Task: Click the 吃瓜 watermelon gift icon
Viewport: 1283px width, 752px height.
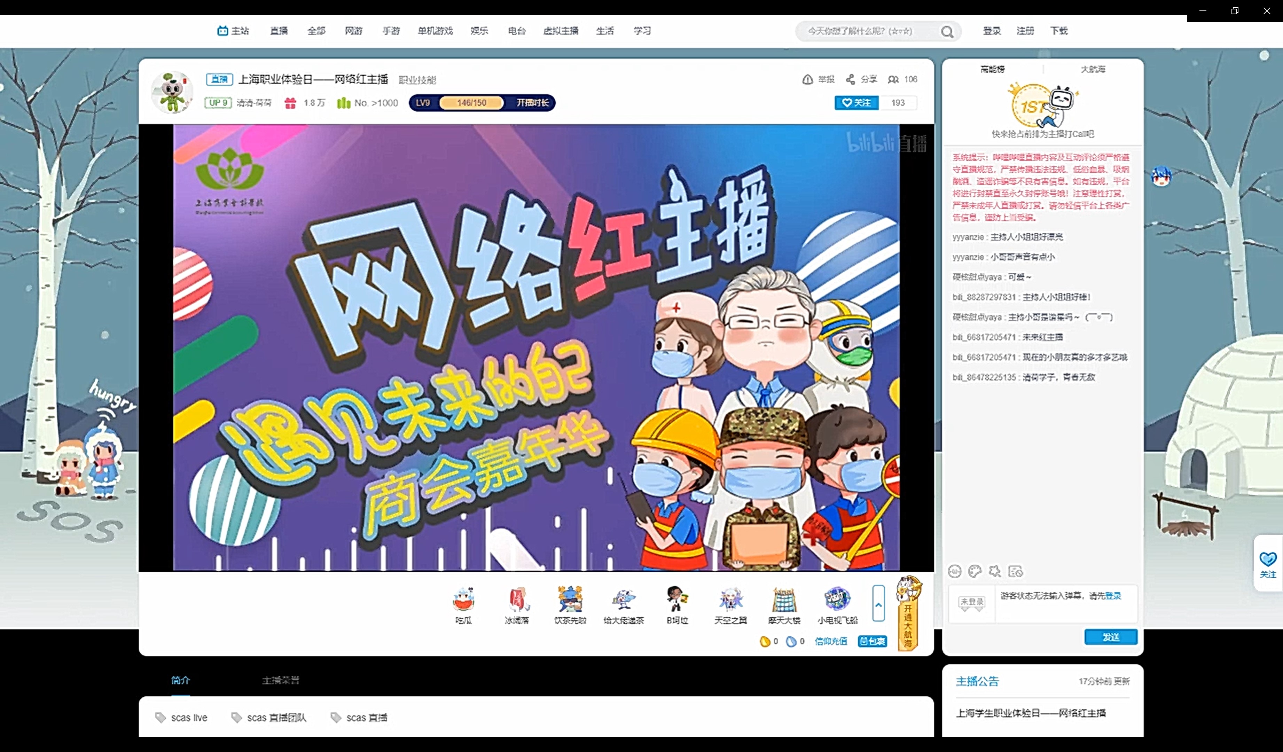Action: point(463,599)
